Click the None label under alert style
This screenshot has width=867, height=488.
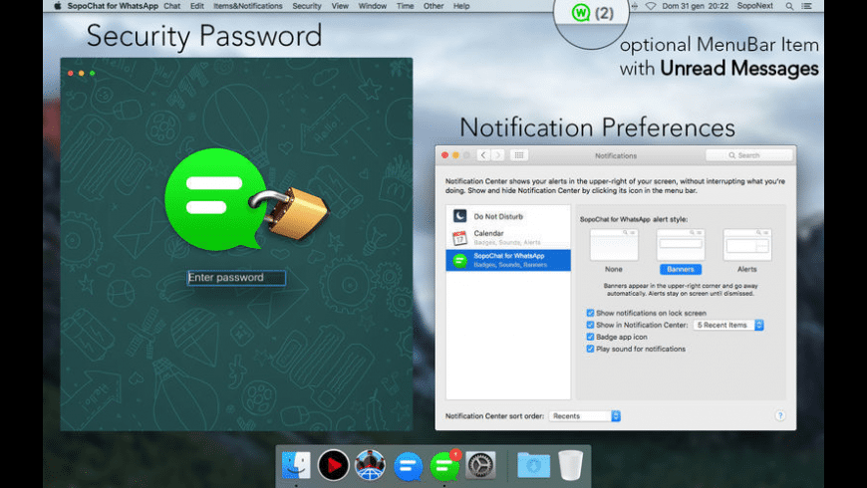pyautogui.click(x=613, y=269)
